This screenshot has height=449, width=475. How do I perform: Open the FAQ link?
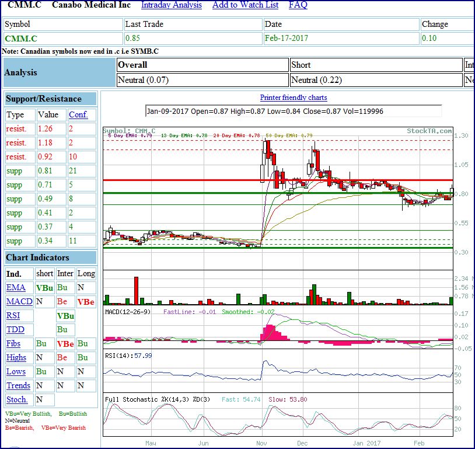298,5
